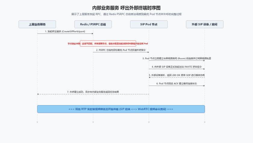Select the 上层业务服务 participant box
253x143 pixels.
click(x=37, y=24)
